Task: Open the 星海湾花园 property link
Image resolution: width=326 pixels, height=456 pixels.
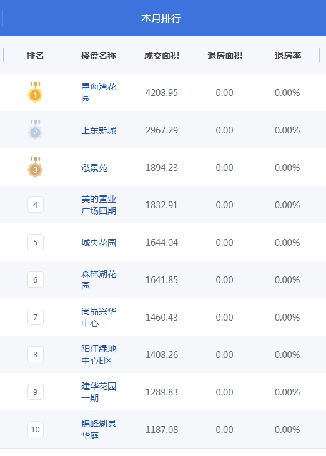Action: pos(99,93)
